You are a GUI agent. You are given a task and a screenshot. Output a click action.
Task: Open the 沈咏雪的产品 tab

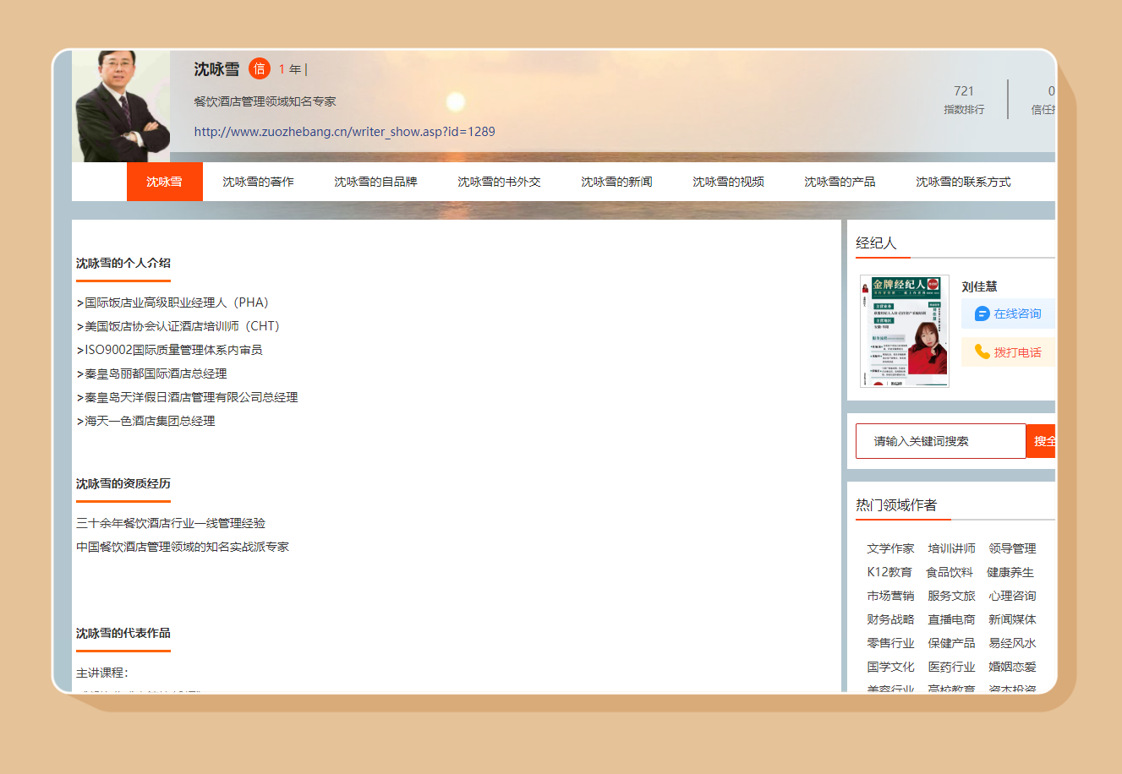click(840, 182)
